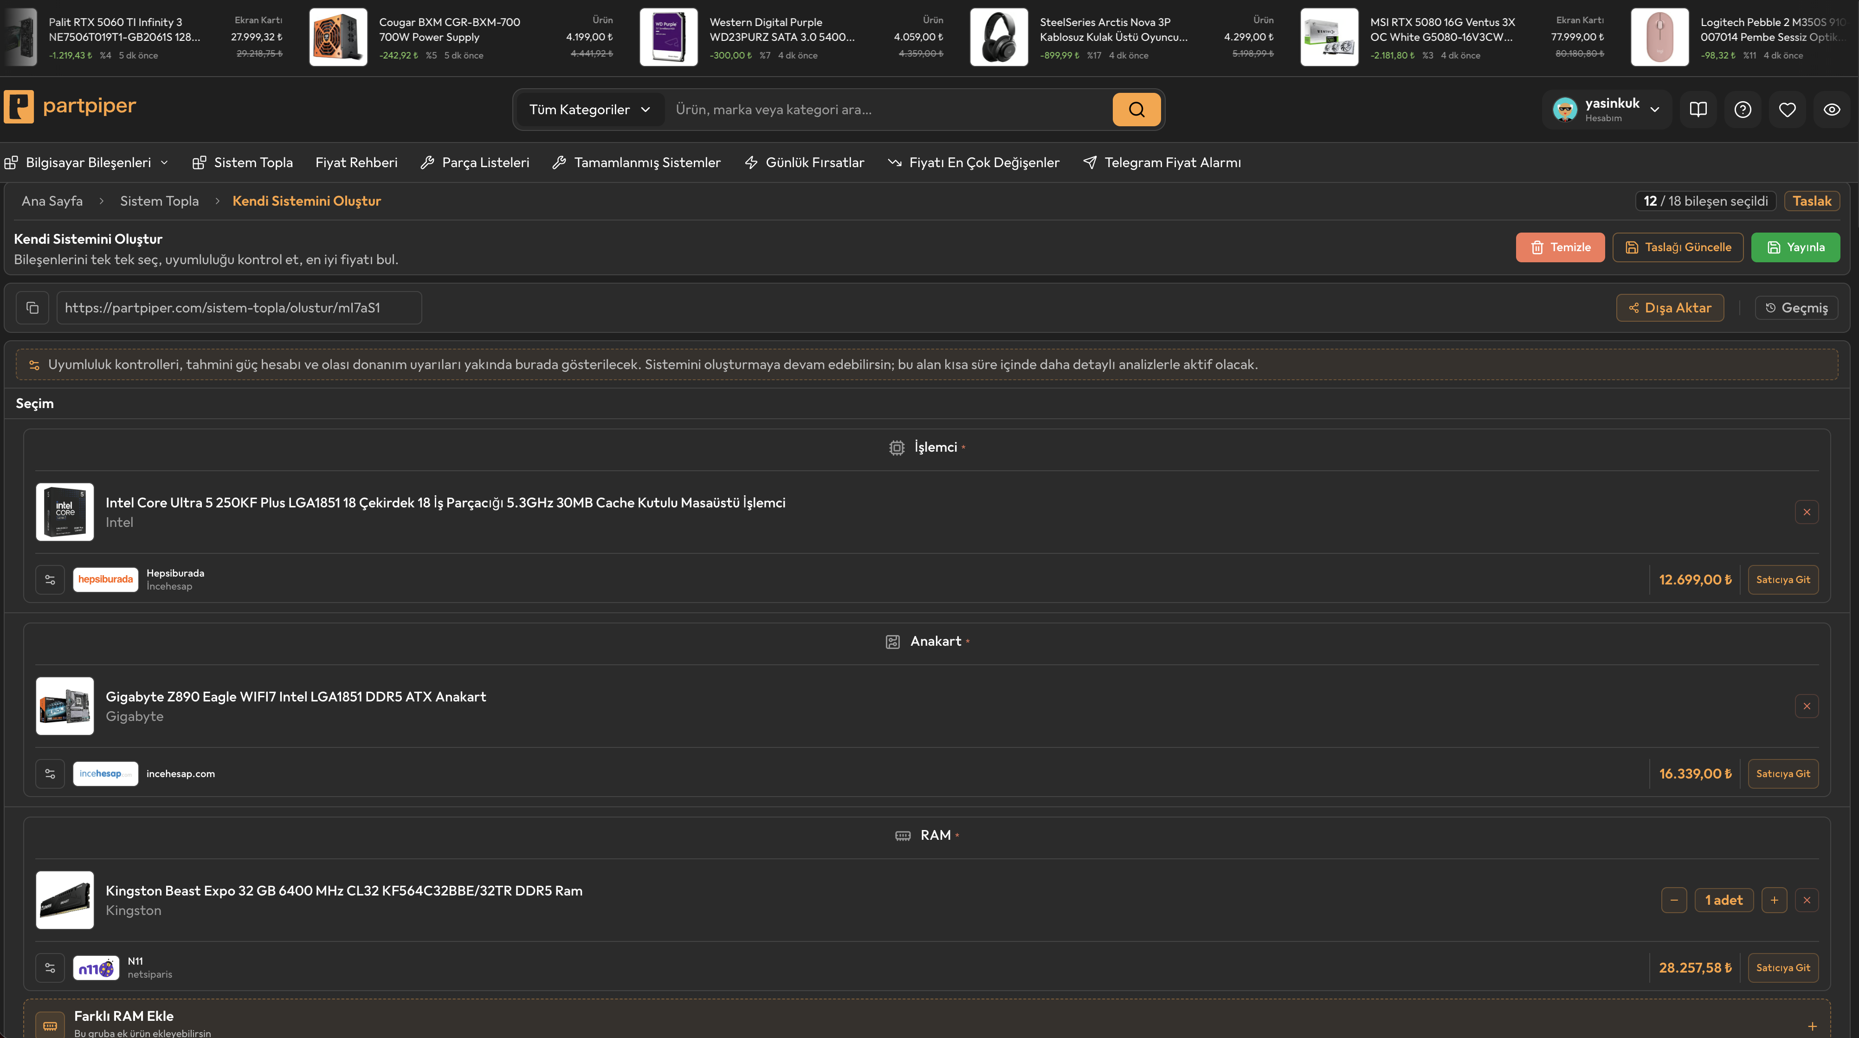The height and width of the screenshot is (1038, 1859).
Task: Toggle the eye icon in header
Action: [1832, 109]
